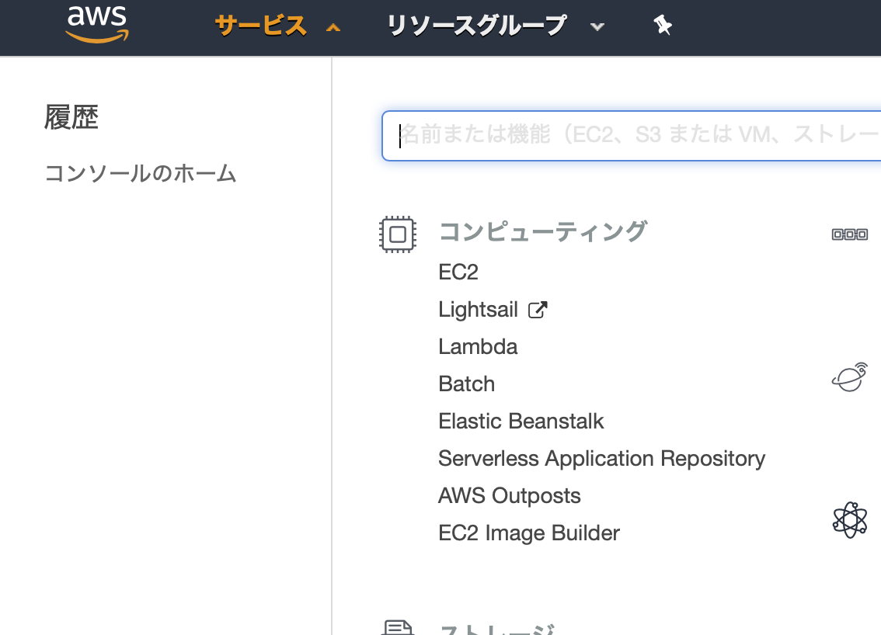Open コンソールのホーム from the history panel

pyautogui.click(x=140, y=174)
